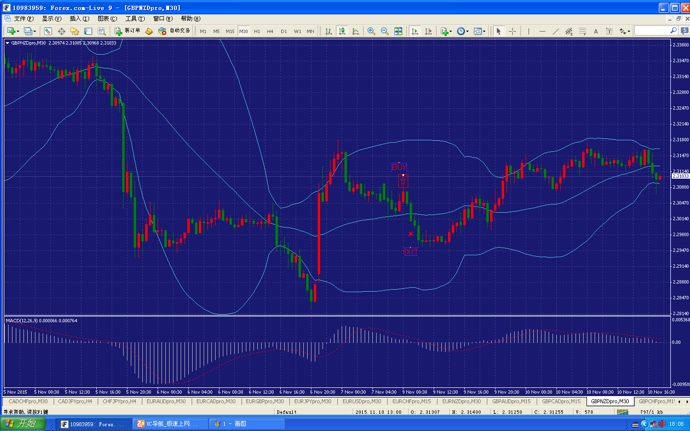Image resolution: width=690 pixels, height=431 pixels.
Task: Switch chart to W1 timeframe
Action: 298,31
